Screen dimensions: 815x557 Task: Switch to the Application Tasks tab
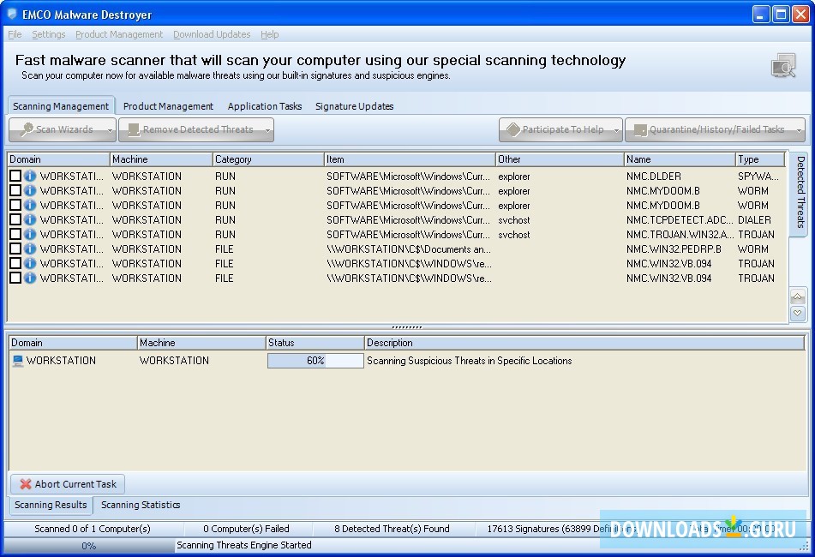pos(265,106)
